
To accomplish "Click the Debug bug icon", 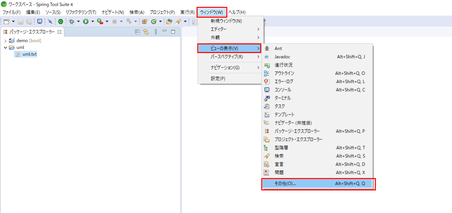I will pyautogui.click(x=72, y=21).
